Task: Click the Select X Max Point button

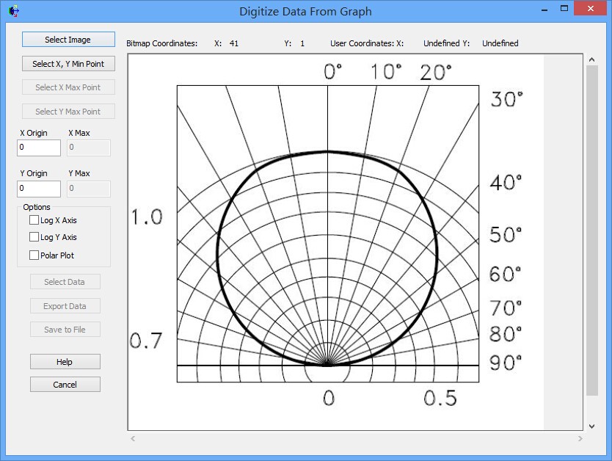Action: pos(68,87)
